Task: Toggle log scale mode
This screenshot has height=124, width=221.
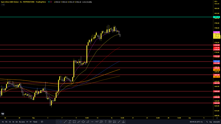Action: (x=210, y=122)
